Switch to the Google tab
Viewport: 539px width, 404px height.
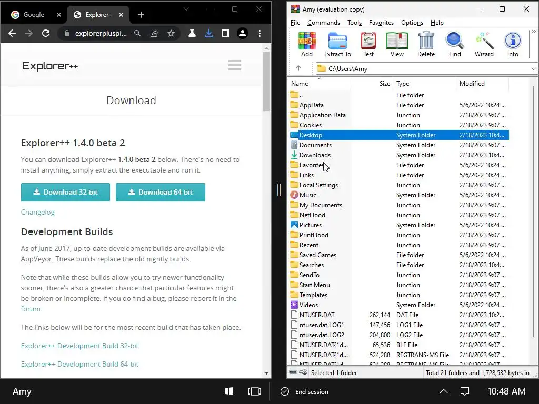pyautogui.click(x=33, y=15)
